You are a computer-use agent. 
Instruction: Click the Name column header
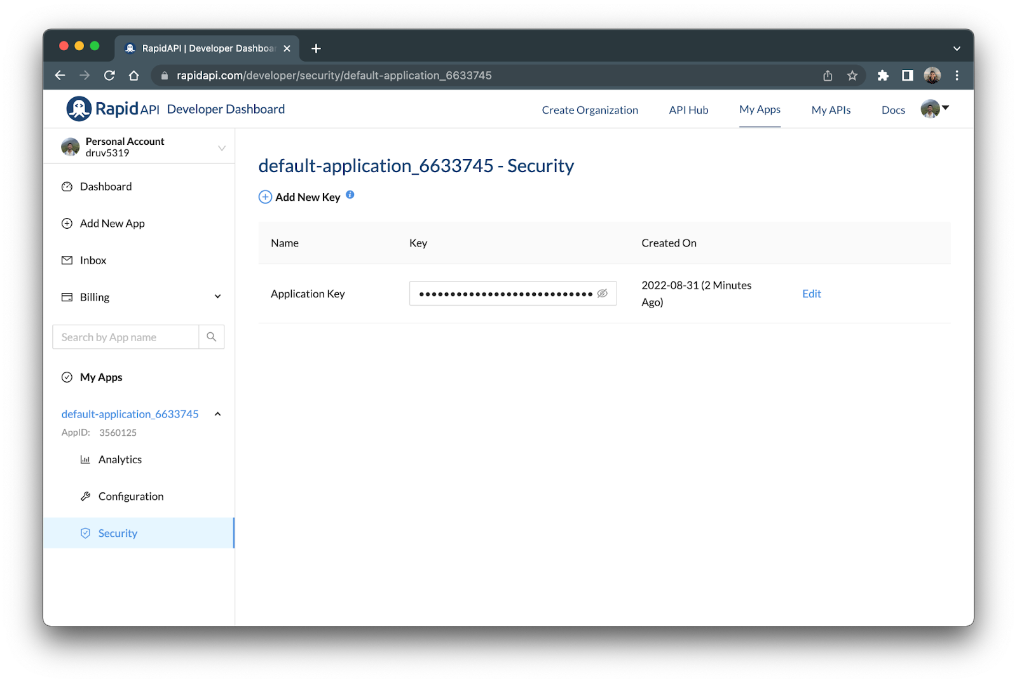(x=285, y=243)
